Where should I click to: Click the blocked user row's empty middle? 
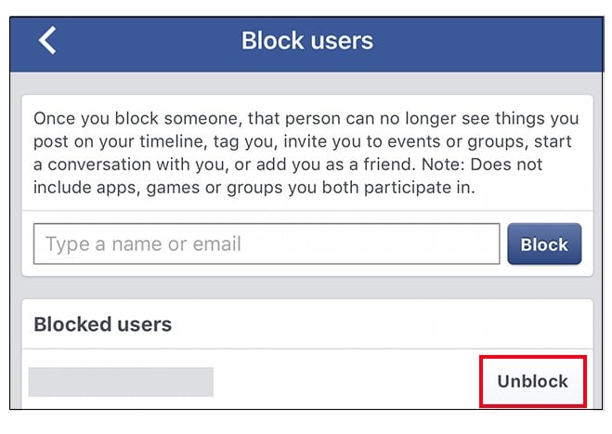click(346, 382)
